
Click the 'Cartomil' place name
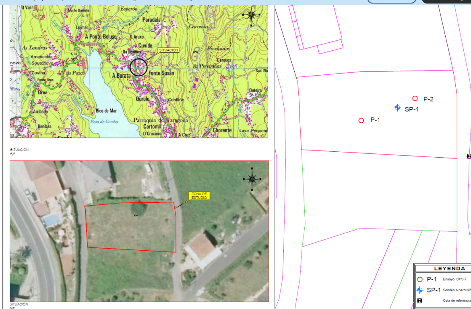(152, 127)
